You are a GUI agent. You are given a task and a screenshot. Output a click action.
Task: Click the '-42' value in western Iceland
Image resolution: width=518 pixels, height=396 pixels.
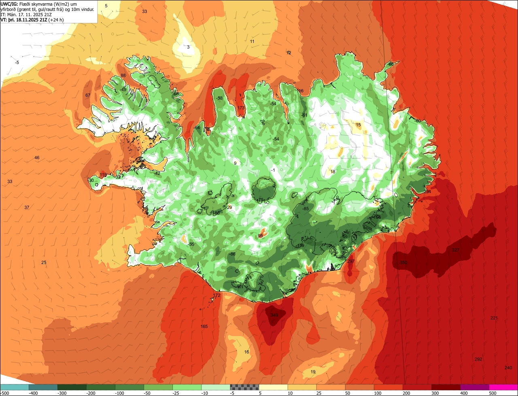point(157,173)
